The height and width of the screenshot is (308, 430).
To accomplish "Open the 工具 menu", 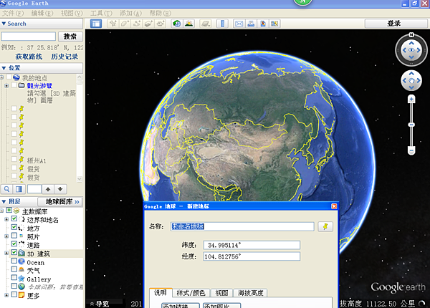I will click(x=101, y=13).
